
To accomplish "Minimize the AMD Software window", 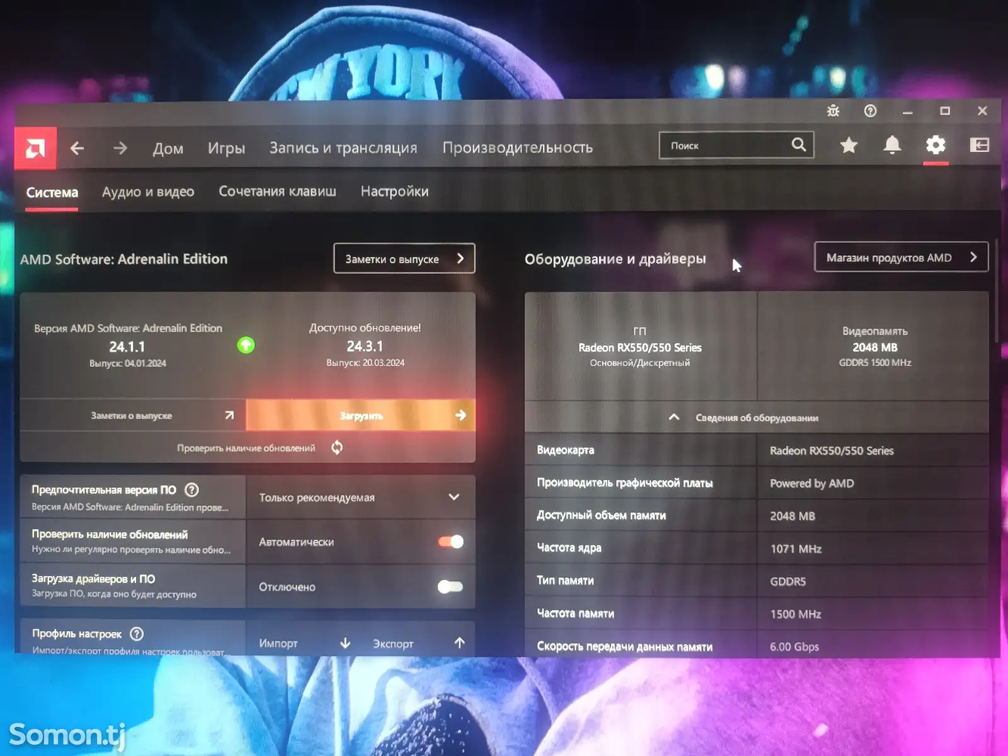I will pyautogui.click(x=907, y=112).
